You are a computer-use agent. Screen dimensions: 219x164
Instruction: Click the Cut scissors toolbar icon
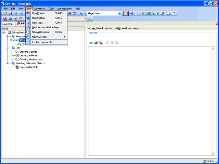click(x=22, y=14)
